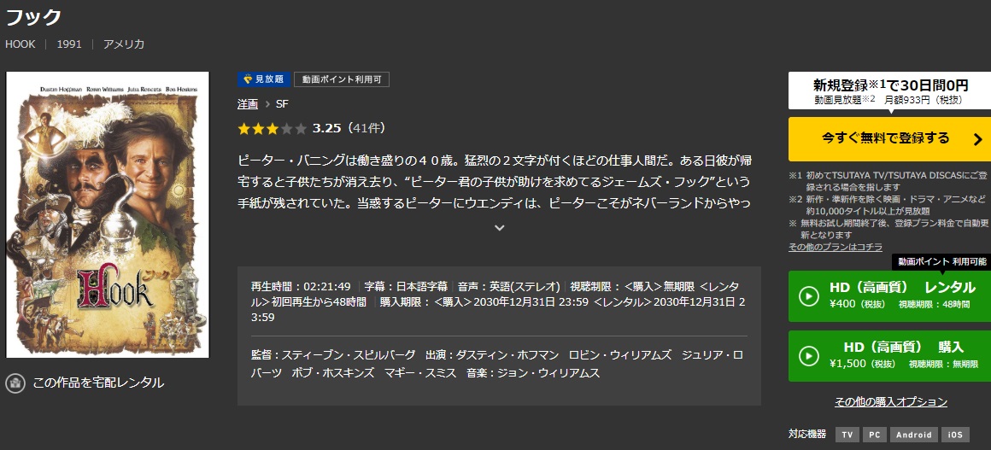Click the Android device badge

tap(913, 434)
